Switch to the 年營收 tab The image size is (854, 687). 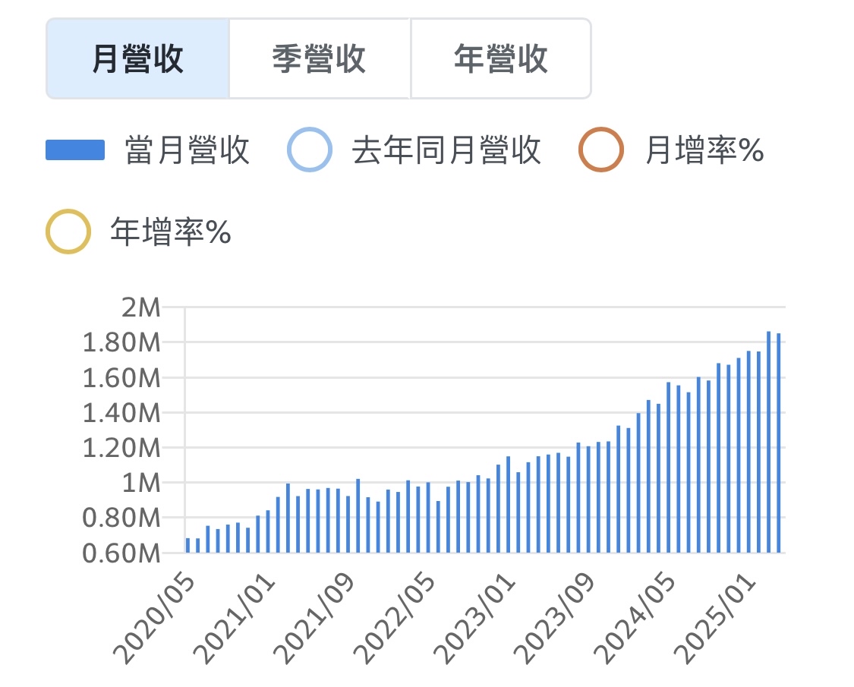click(x=500, y=59)
